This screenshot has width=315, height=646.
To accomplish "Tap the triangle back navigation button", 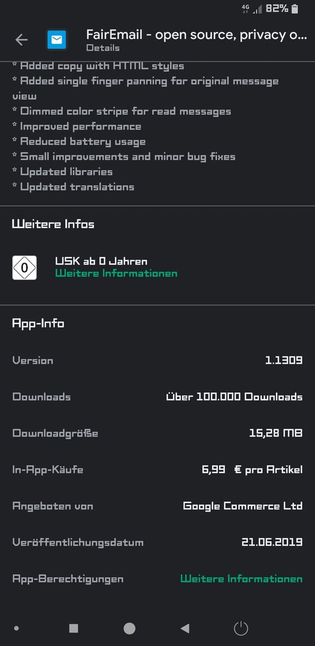I will click(184, 628).
